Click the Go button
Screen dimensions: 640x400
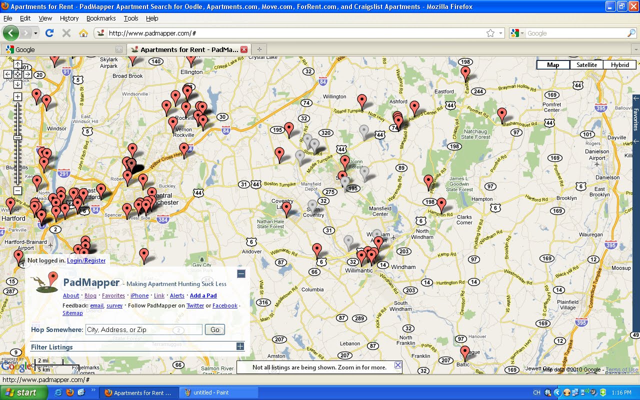click(x=215, y=329)
